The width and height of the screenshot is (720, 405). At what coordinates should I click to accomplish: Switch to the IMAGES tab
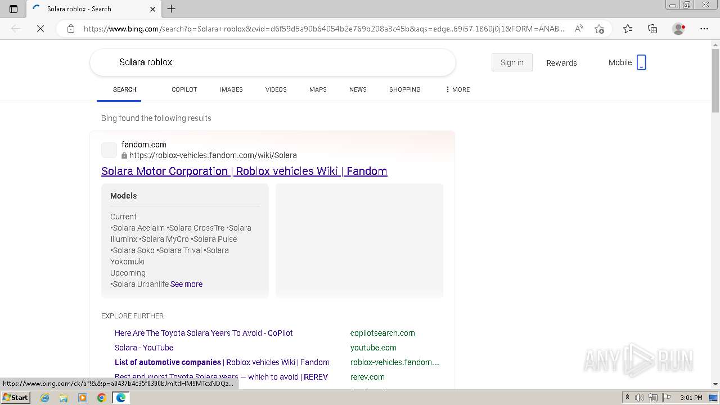pyautogui.click(x=231, y=89)
